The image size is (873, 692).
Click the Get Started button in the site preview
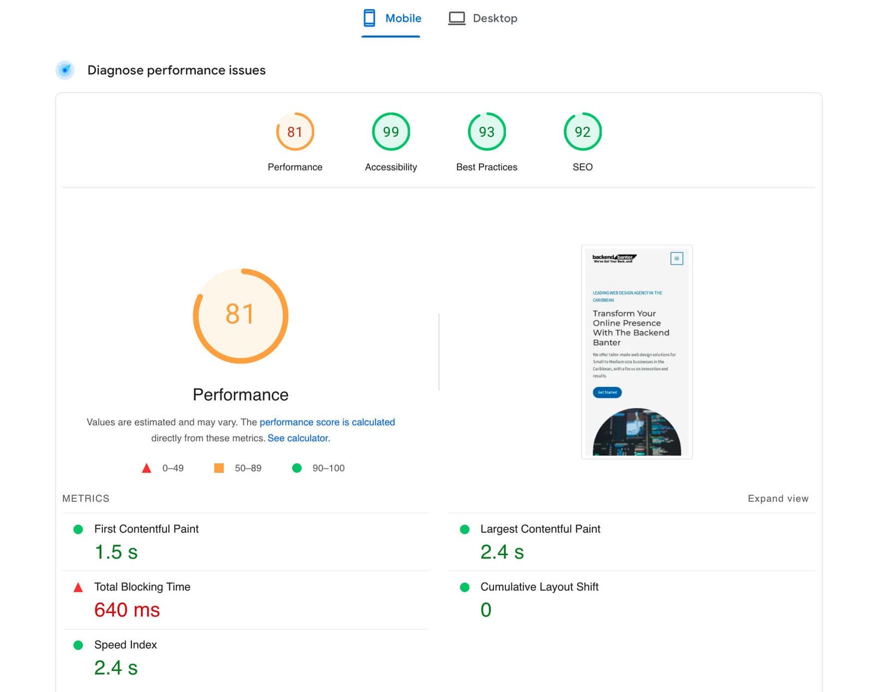tap(607, 392)
